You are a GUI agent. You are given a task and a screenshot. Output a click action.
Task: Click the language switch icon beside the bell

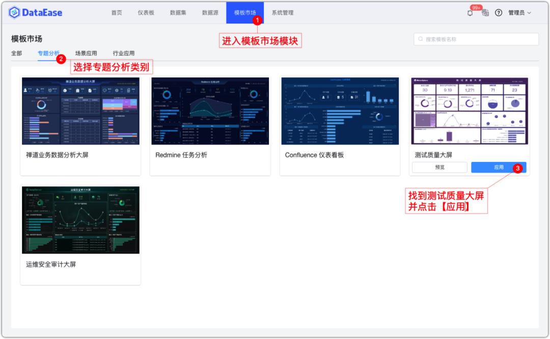point(485,12)
